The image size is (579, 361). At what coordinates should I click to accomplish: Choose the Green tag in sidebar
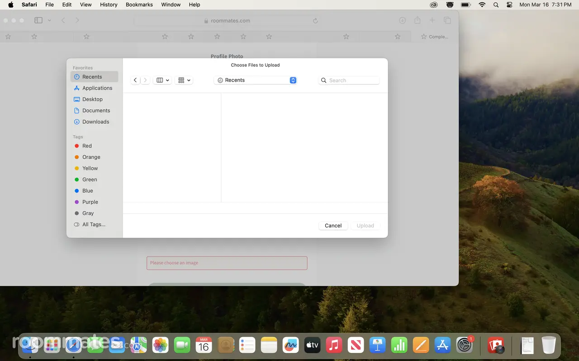(x=90, y=180)
